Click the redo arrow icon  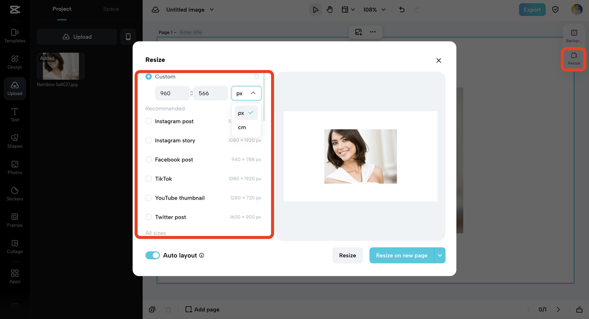click(416, 10)
